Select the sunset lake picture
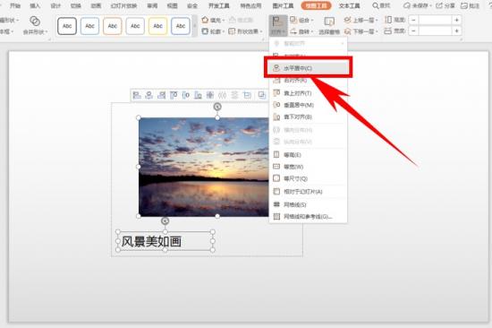Image resolution: width=492 pixels, height=328 pixels. [x=204, y=167]
